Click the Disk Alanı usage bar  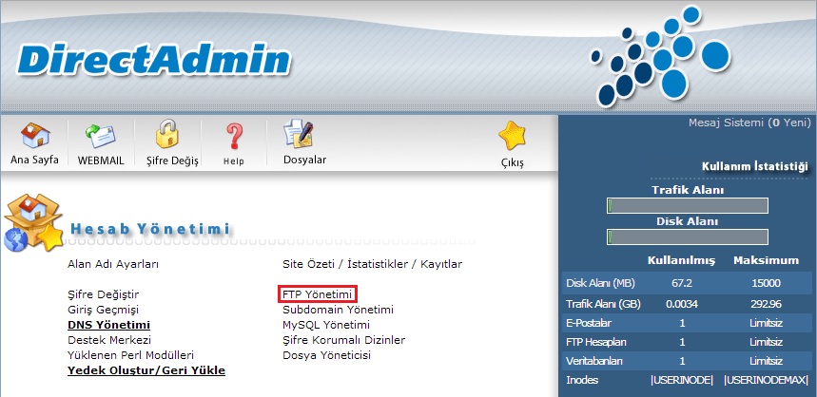coord(688,236)
